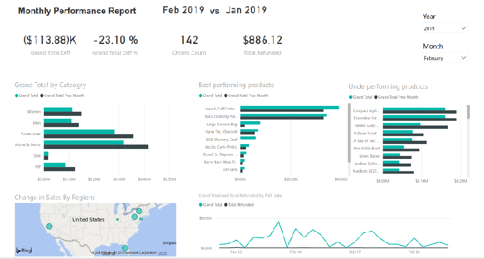This screenshot has width=484, height=259.
Task: Click the Grand Total Prev Month legend dot in Best performing products
Action: coord(226,96)
